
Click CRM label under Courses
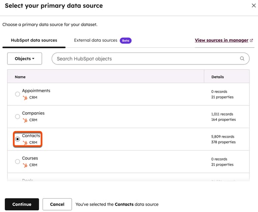(x=33, y=165)
